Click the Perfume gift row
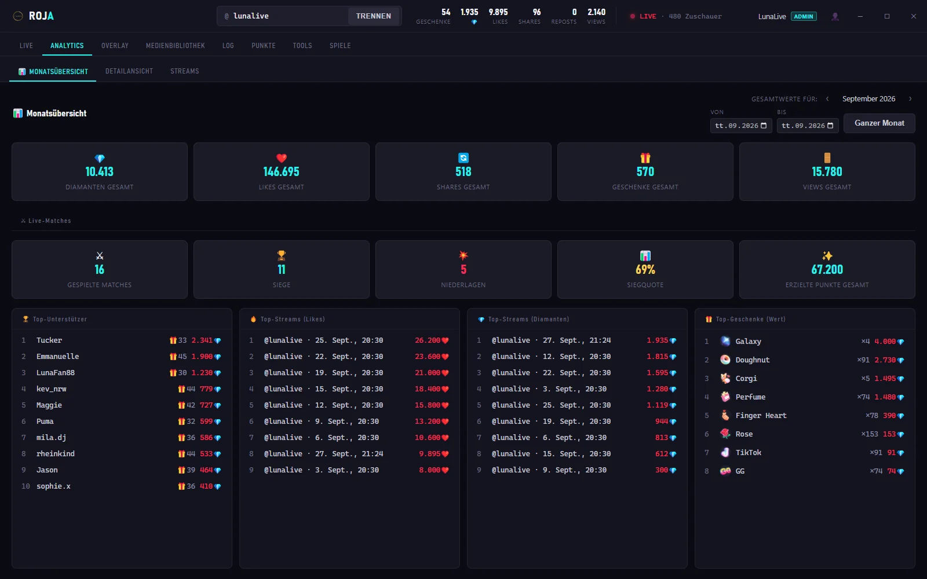 [x=805, y=397]
